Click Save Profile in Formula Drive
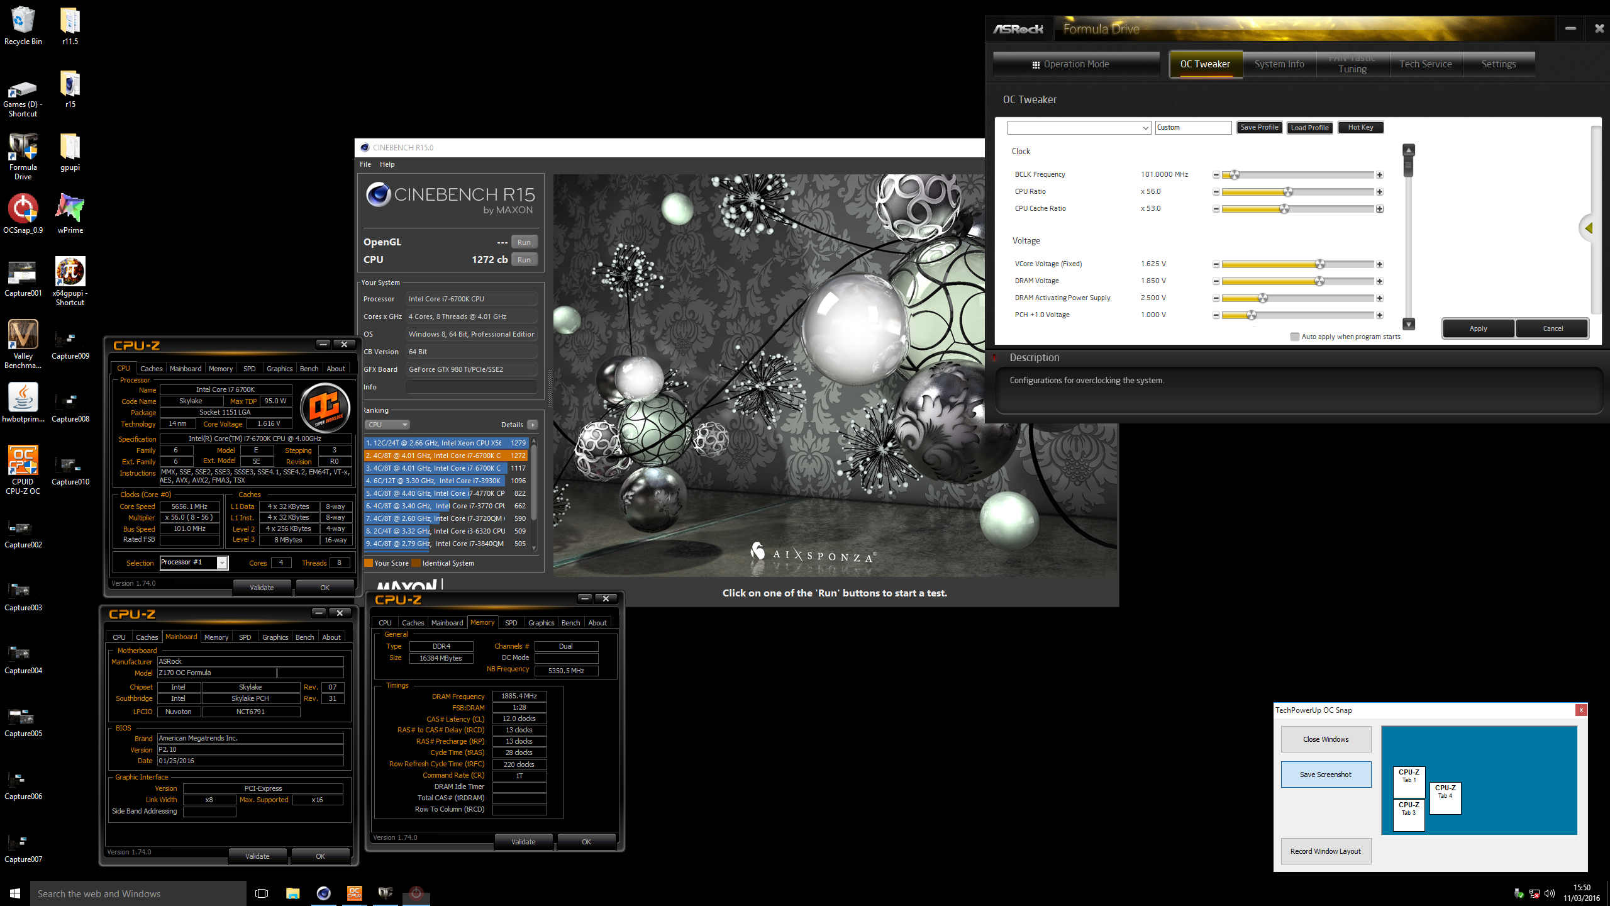The height and width of the screenshot is (906, 1610). 1259,127
